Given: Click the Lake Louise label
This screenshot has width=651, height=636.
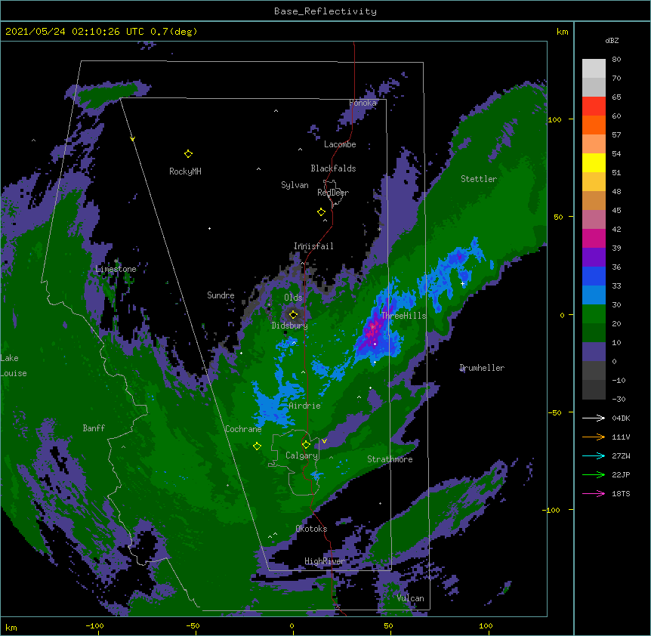Looking at the screenshot, I should [x=14, y=366].
